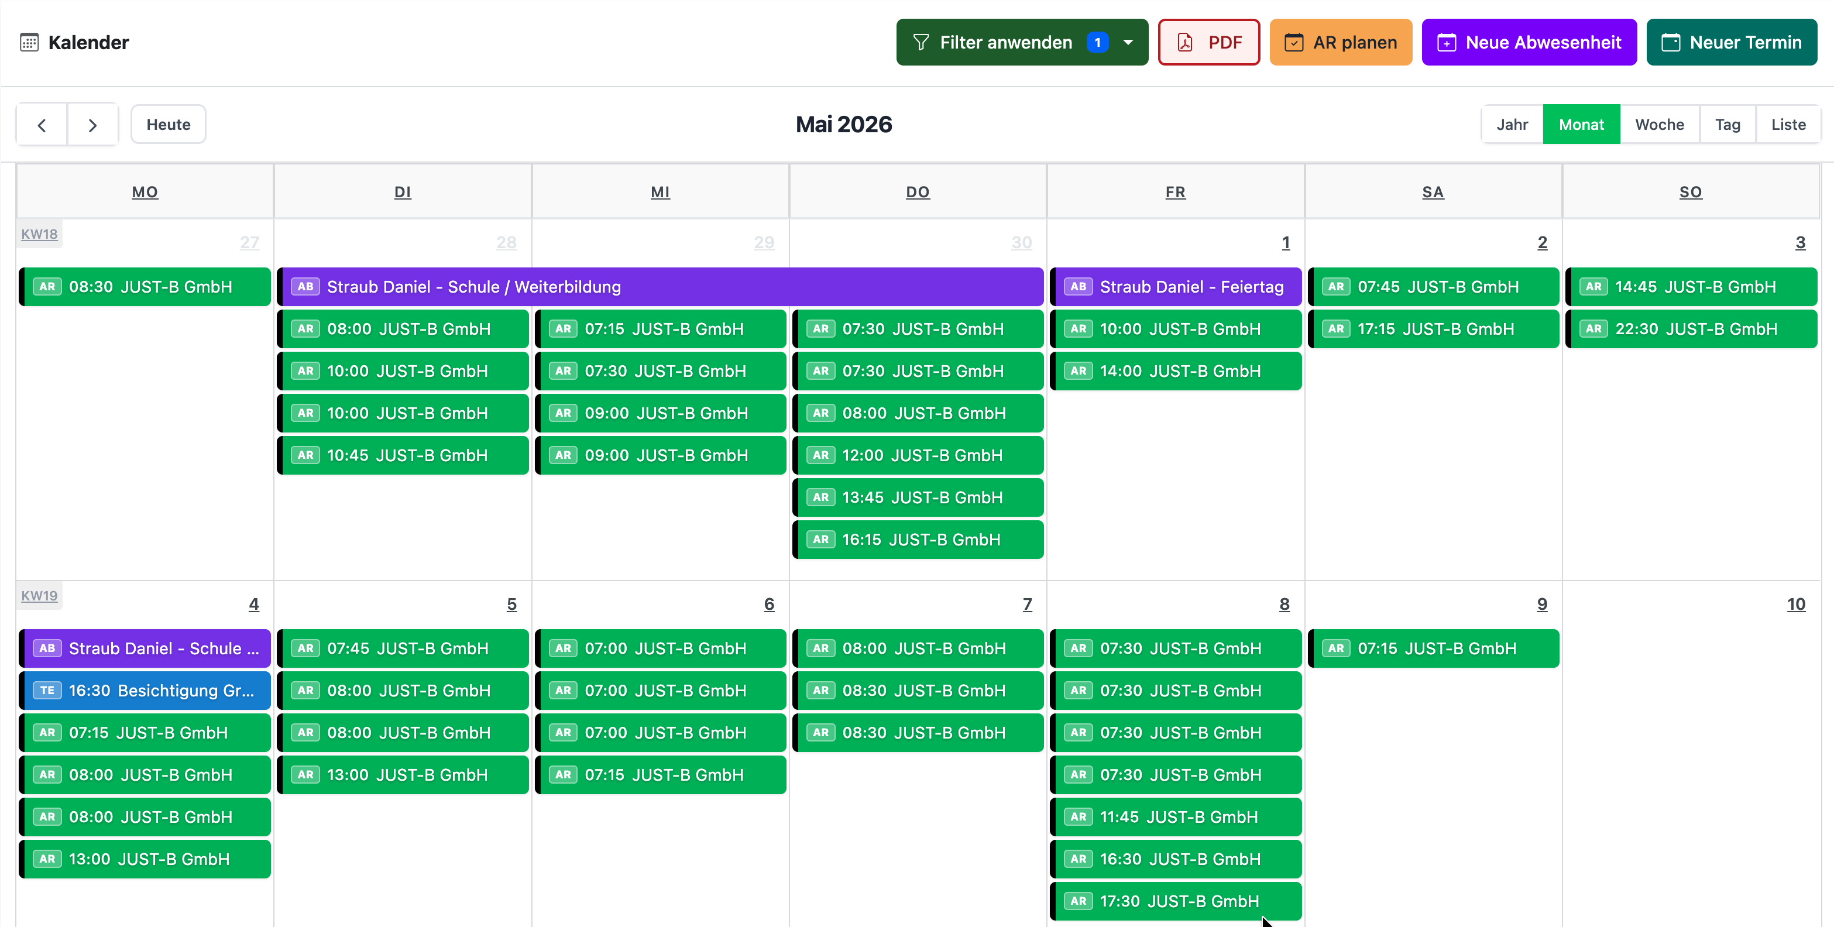Switch to Jahr view

click(1512, 125)
